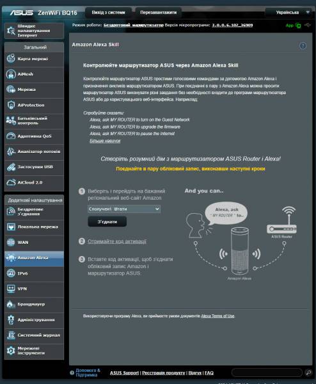This screenshot has height=384, width=316.
Task: Click the AiProtection shield icon
Action: (11, 105)
